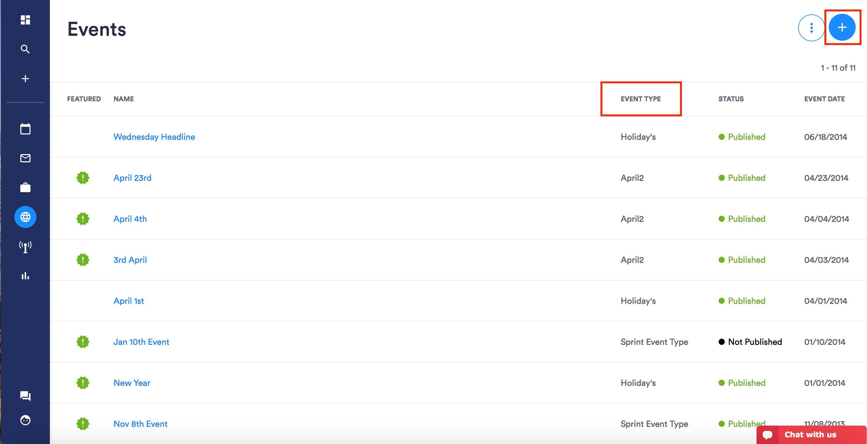
Task: Open the dashboard grid icon in sidebar
Action: coord(25,20)
